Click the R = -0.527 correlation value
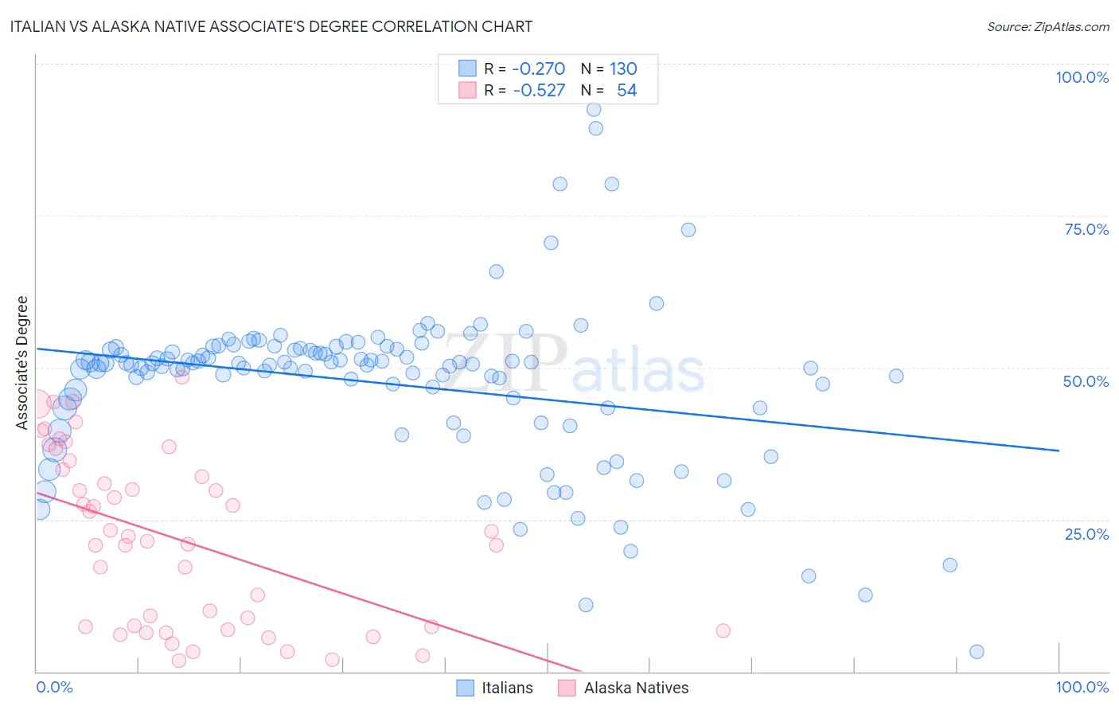Image resolution: width=1119 pixels, height=710 pixels. [524, 90]
